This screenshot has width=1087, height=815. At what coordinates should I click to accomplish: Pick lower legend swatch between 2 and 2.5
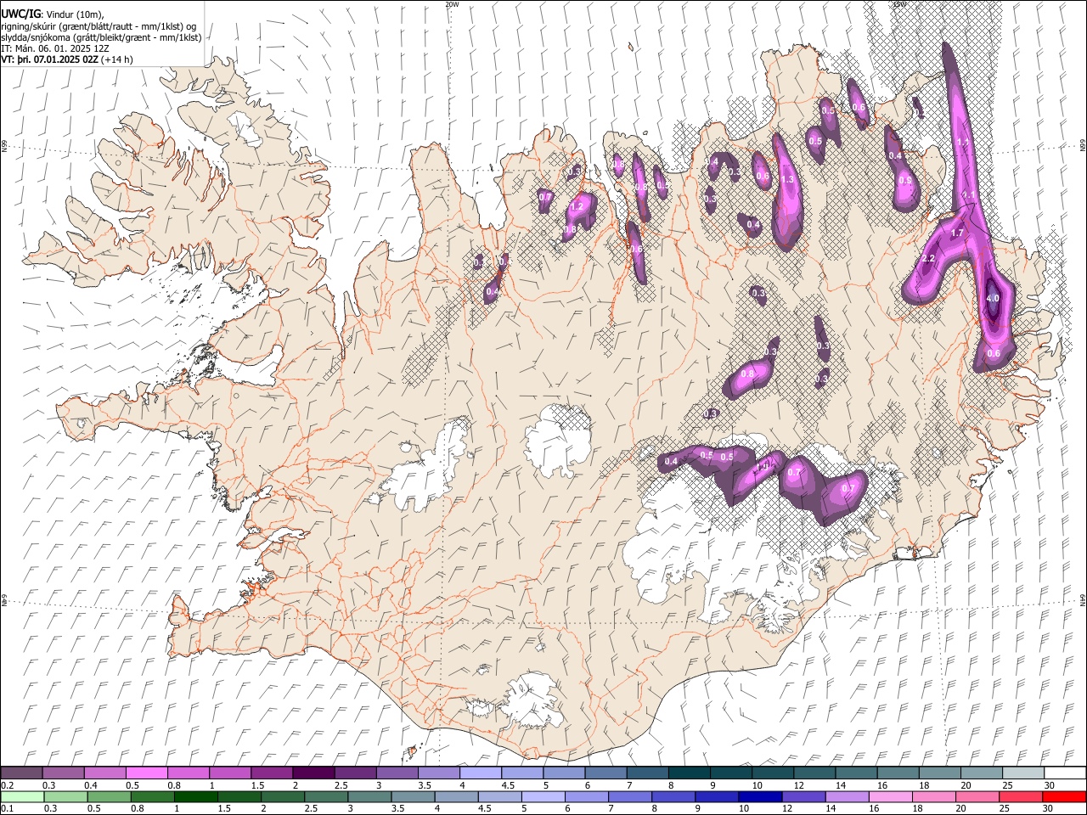click(283, 797)
